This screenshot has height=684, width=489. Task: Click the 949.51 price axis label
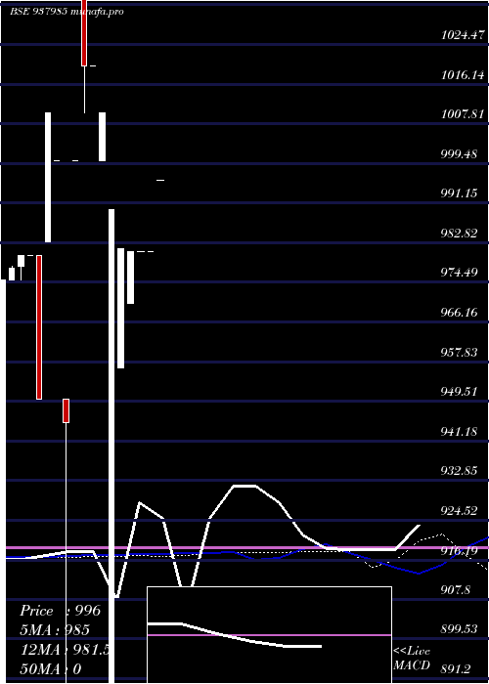(459, 391)
